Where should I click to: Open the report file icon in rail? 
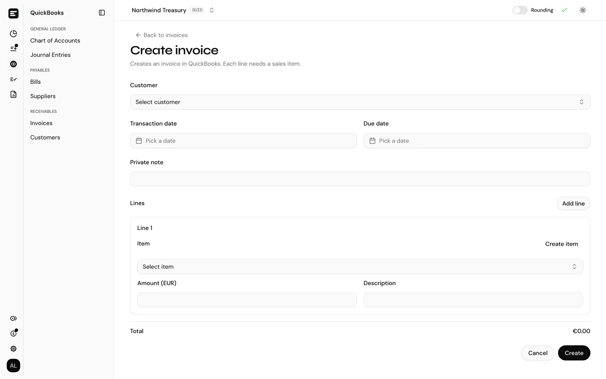(13, 94)
